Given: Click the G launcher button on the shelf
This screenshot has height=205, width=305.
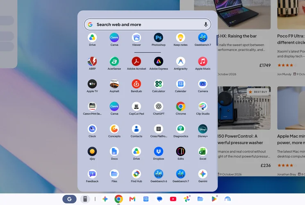Looking at the screenshot, I should [x=69, y=199].
